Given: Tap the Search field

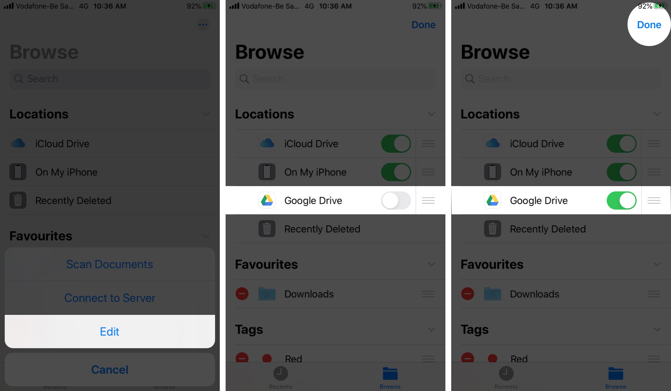Looking at the screenshot, I should 335,79.
